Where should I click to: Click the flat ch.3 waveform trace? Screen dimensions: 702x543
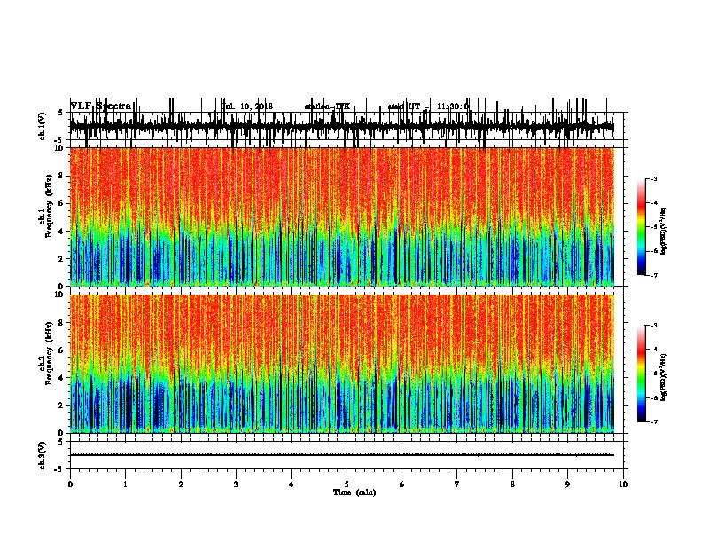click(x=342, y=455)
